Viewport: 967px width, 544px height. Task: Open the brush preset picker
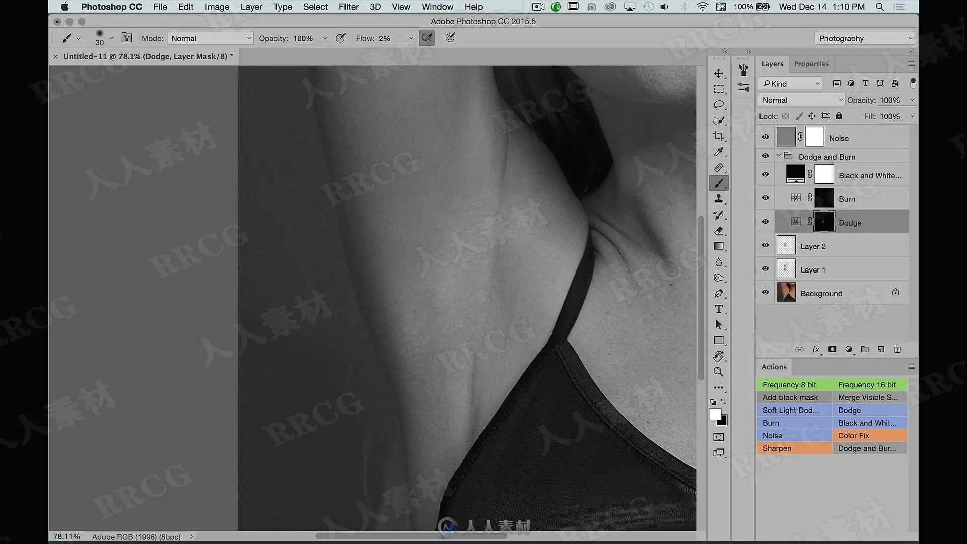(x=111, y=38)
